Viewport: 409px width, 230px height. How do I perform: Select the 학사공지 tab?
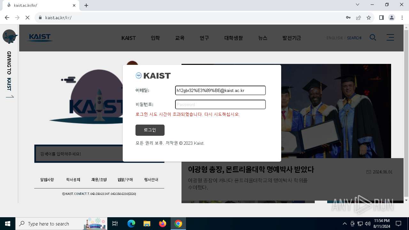click(73, 180)
